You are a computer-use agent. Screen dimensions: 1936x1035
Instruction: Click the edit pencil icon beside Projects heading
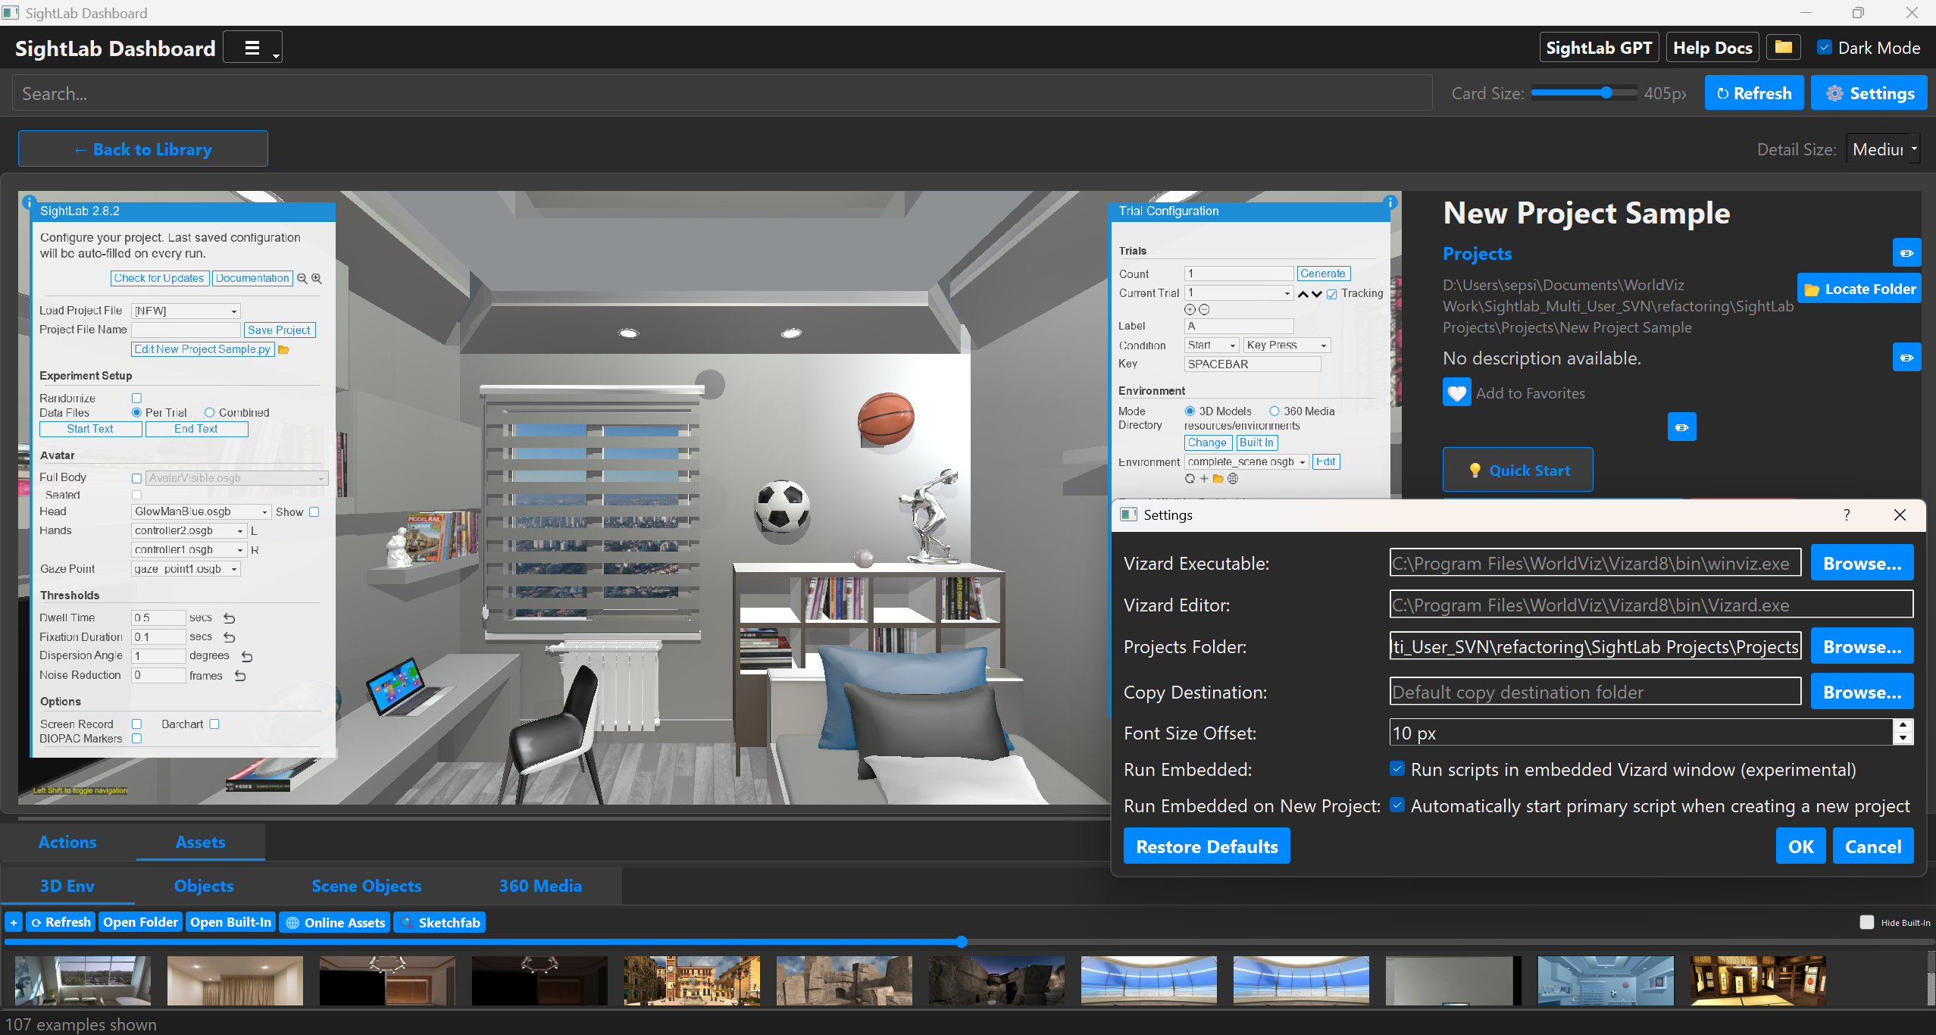(x=1906, y=253)
